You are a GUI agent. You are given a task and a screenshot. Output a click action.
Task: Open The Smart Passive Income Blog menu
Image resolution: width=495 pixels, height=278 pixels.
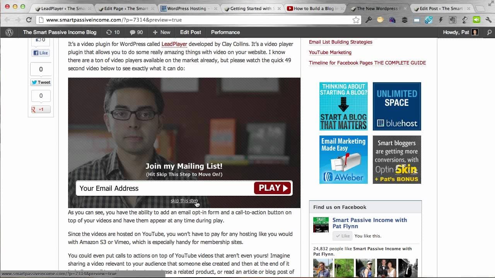point(60,32)
